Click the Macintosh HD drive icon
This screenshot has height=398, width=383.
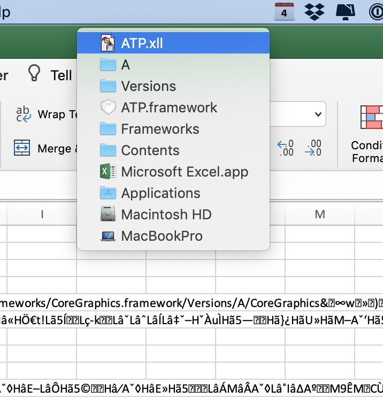tap(108, 214)
